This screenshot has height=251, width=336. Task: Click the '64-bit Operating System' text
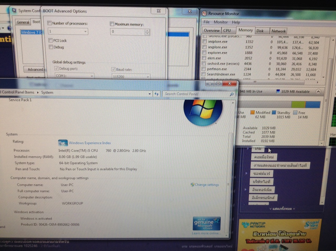point(78,163)
